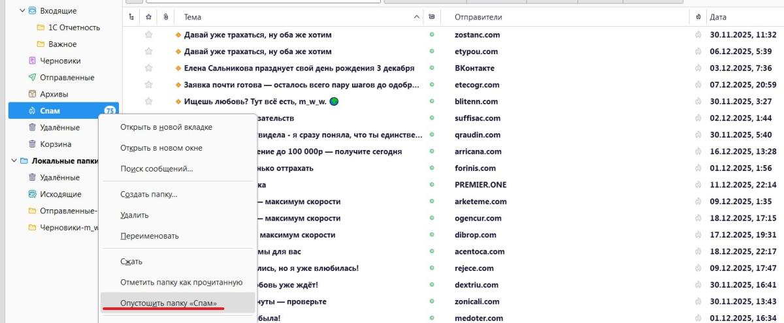Click the read-status column header icon

(431, 17)
